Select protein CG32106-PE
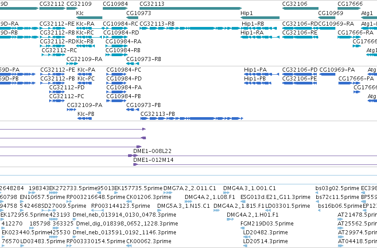 pyautogui.click(x=299, y=79)
